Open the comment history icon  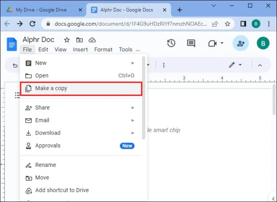(191, 43)
